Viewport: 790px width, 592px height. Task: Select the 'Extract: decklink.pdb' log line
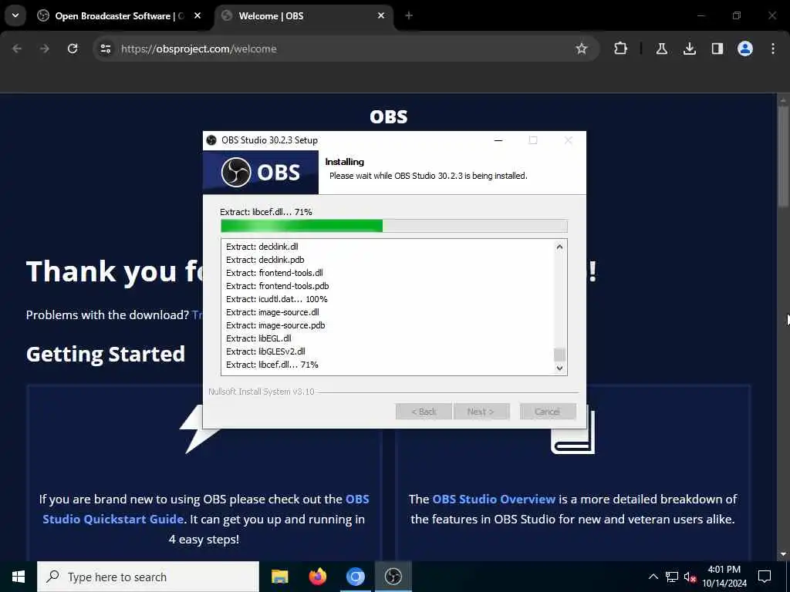(265, 260)
